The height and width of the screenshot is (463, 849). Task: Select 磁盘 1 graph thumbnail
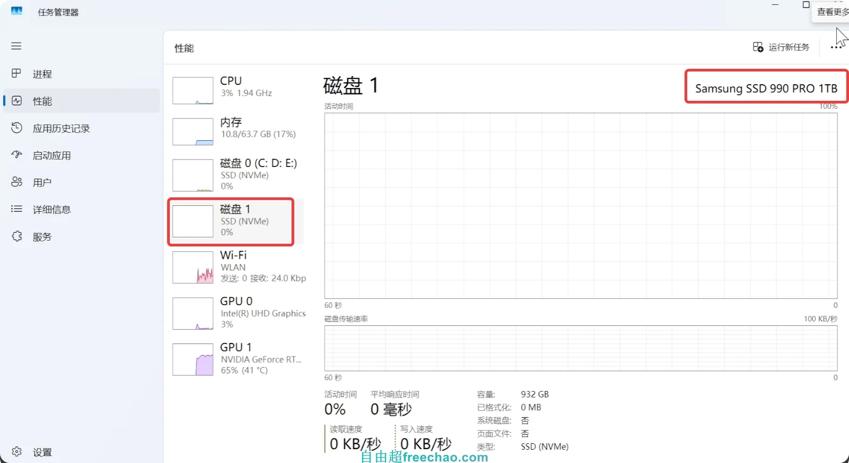click(193, 221)
